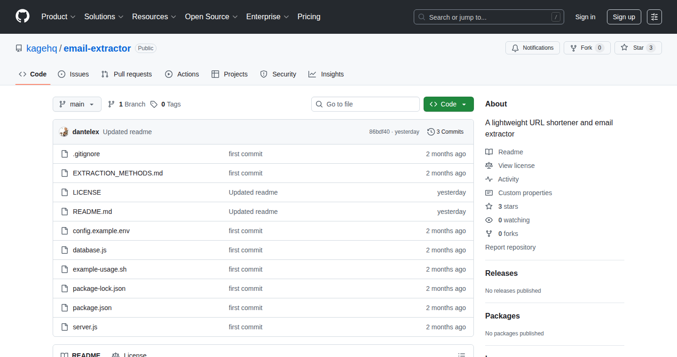Open the README outline list icon
The height and width of the screenshot is (357, 677).
pos(462,355)
